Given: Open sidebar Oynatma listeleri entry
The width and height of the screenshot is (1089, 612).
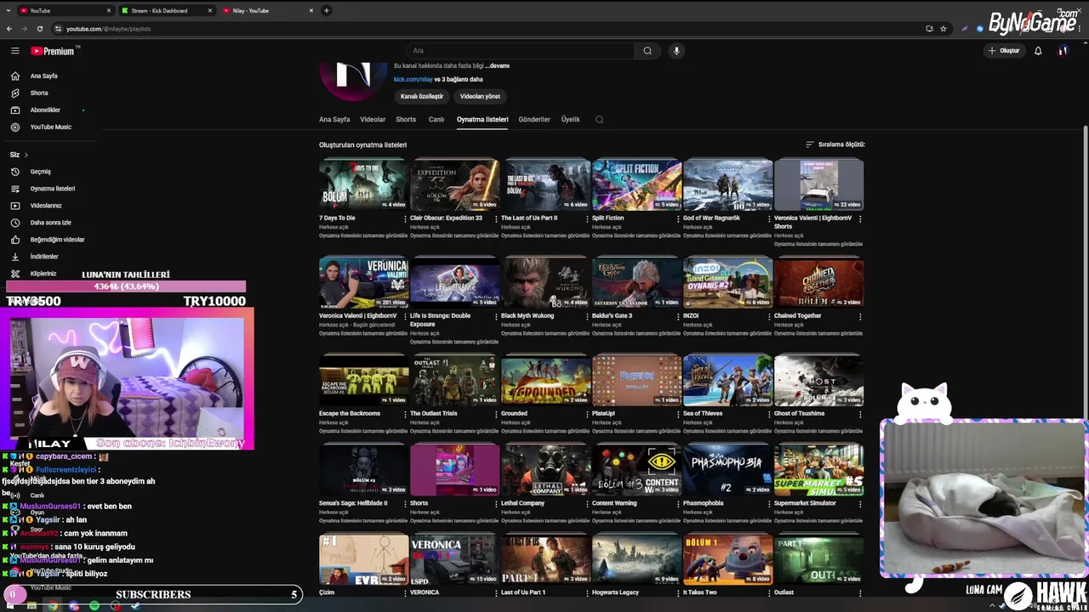Looking at the screenshot, I should (53, 189).
